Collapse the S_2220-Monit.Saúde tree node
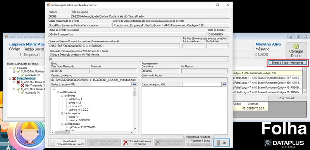The width and height of the screenshot is (310, 150). pos(14,89)
